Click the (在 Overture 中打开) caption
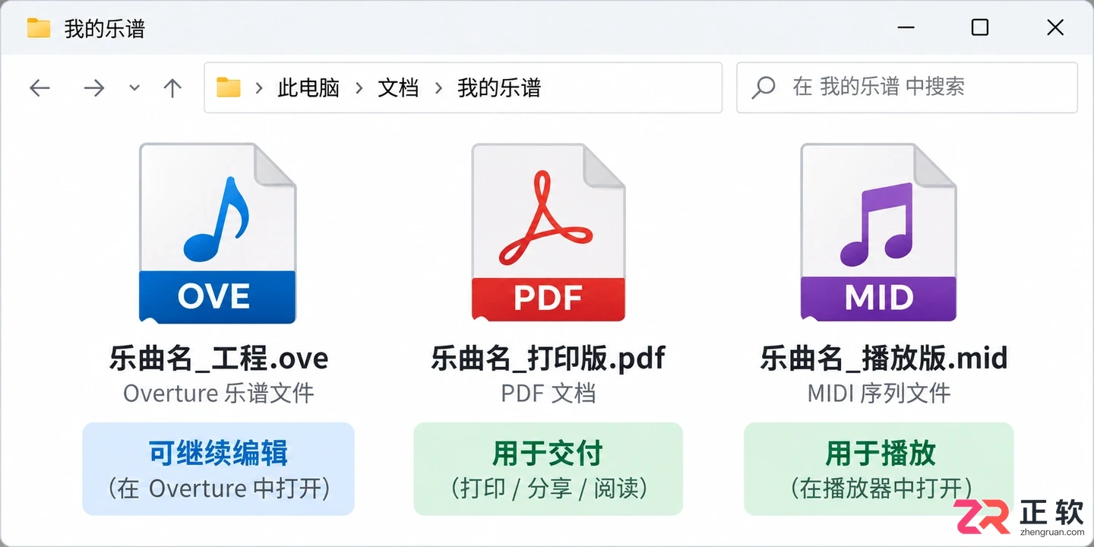 (219, 488)
